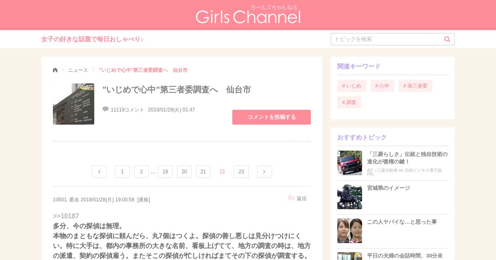Open 平日の夫婦の会話時間 topic
The width and height of the screenshot is (496, 260).
405,256
